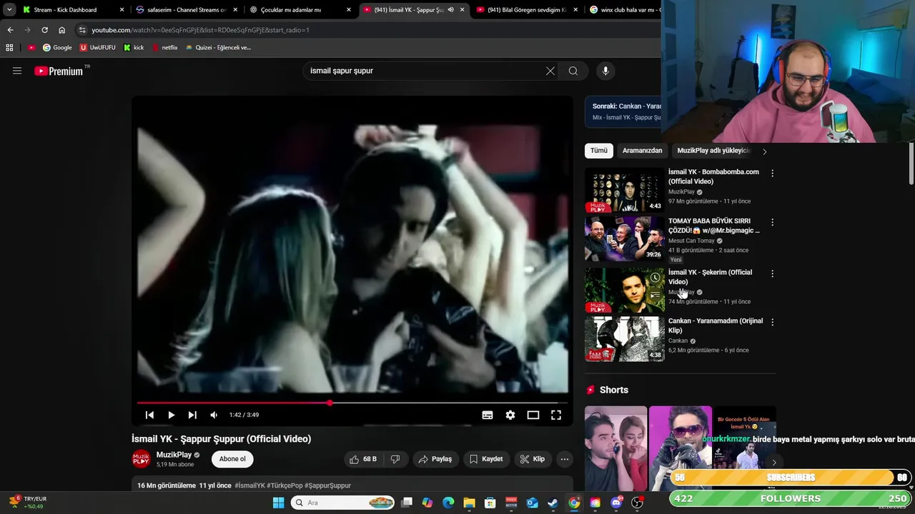Image resolution: width=915 pixels, height=514 pixels.
Task: Open the netflix bookmark
Action: click(164, 48)
